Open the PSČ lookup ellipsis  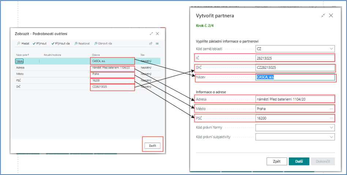[331, 118]
